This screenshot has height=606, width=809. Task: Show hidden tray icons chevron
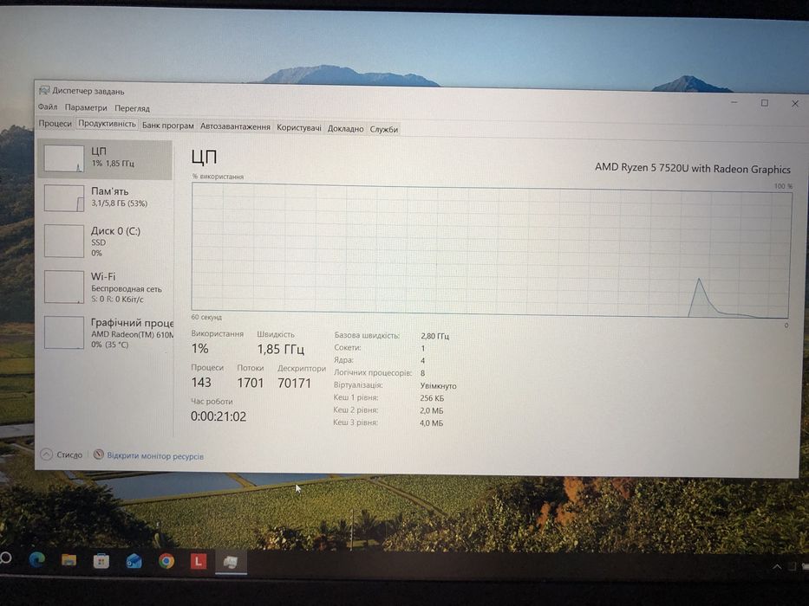pyautogui.click(x=777, y=567)
